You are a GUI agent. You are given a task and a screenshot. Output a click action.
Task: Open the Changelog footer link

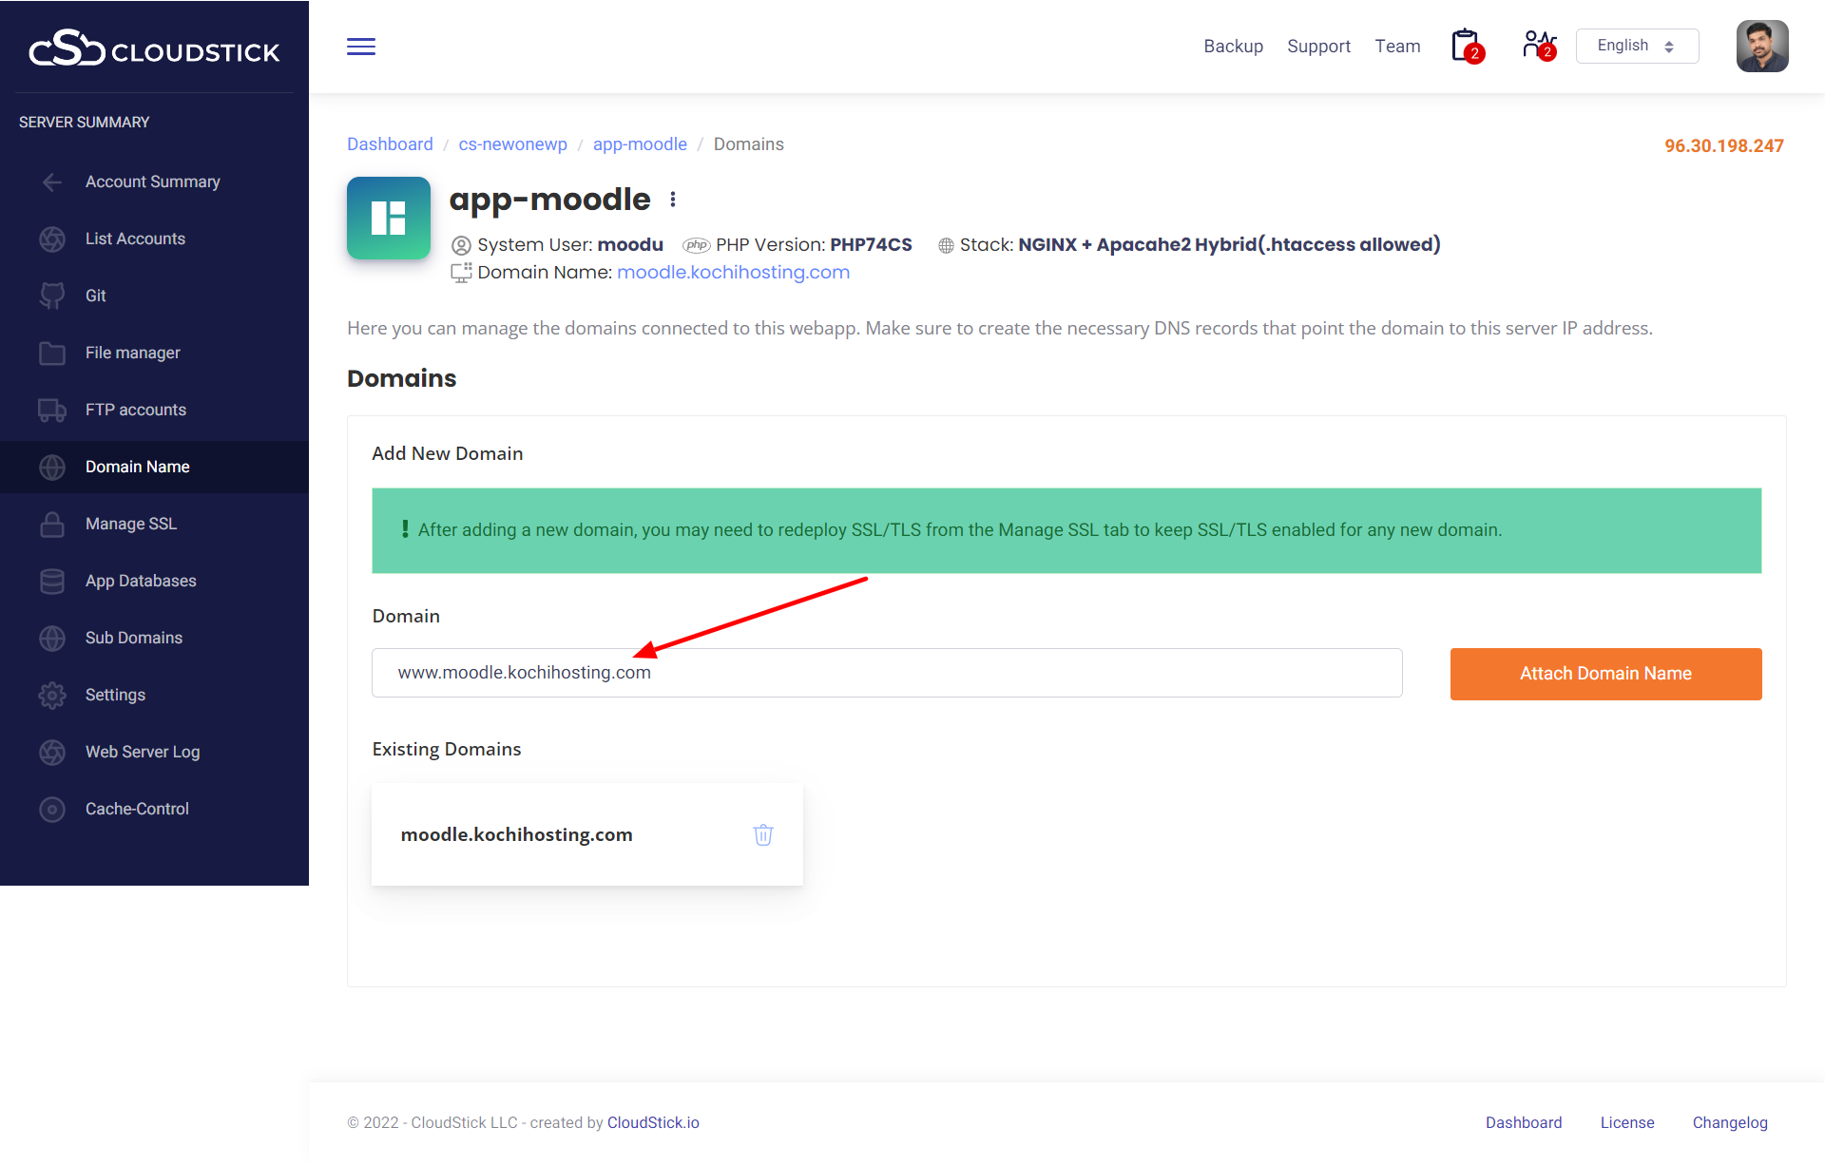click(x=1729, y=1122)
